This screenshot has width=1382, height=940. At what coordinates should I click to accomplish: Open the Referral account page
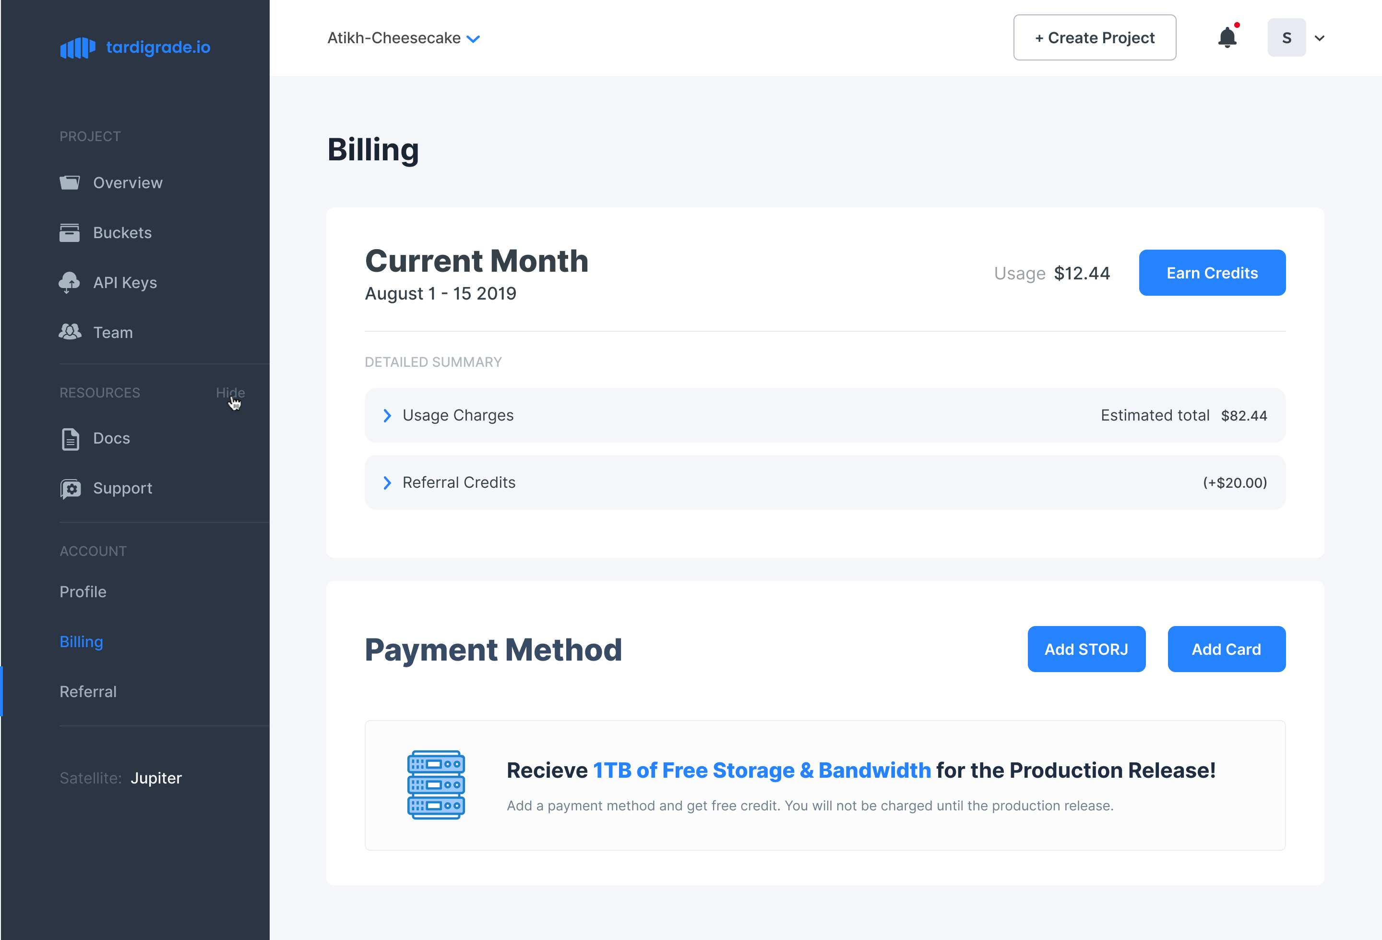[88, 692]
